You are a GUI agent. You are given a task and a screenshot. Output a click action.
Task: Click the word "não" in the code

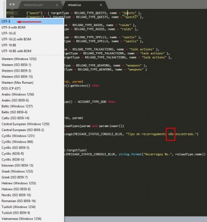pos(170,134)
